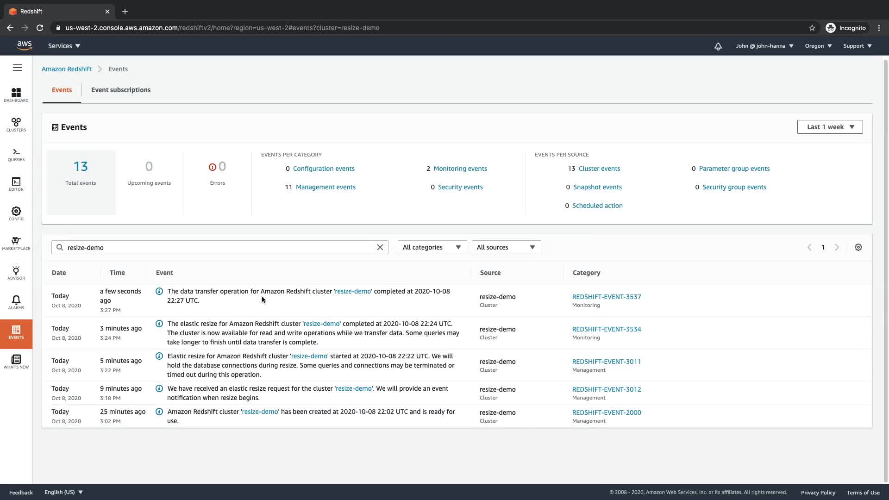
Task: Click the Management events link
Action: click(326, 187)
